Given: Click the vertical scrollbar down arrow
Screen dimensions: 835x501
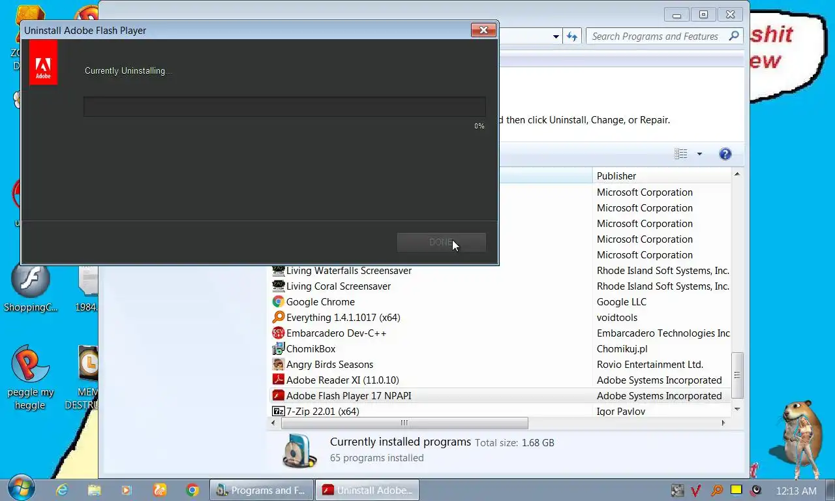Looking at the screenshot, I should coord(737,409).
